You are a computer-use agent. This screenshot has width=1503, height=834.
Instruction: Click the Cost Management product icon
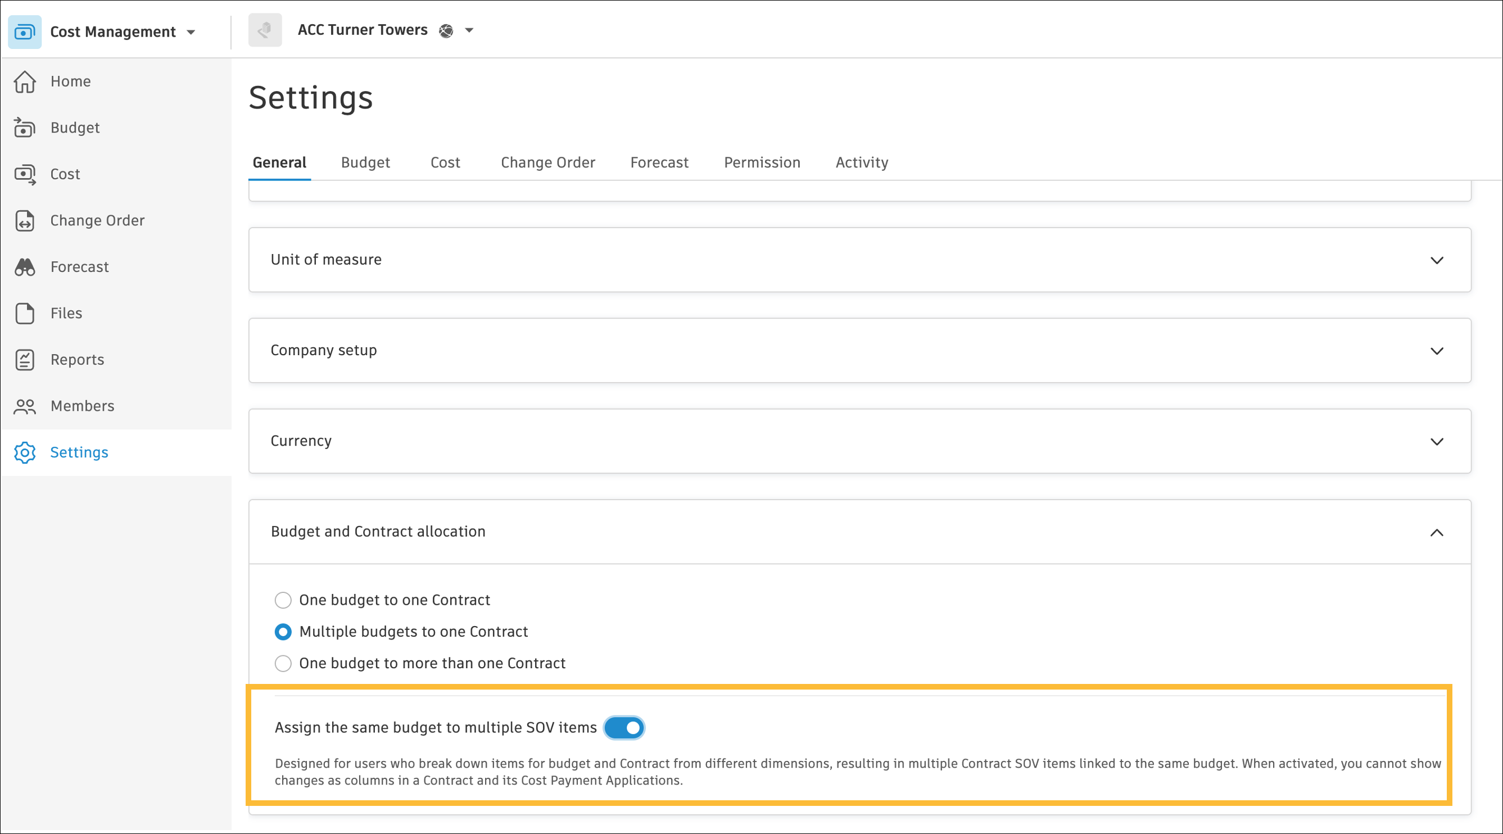[25, 31]
